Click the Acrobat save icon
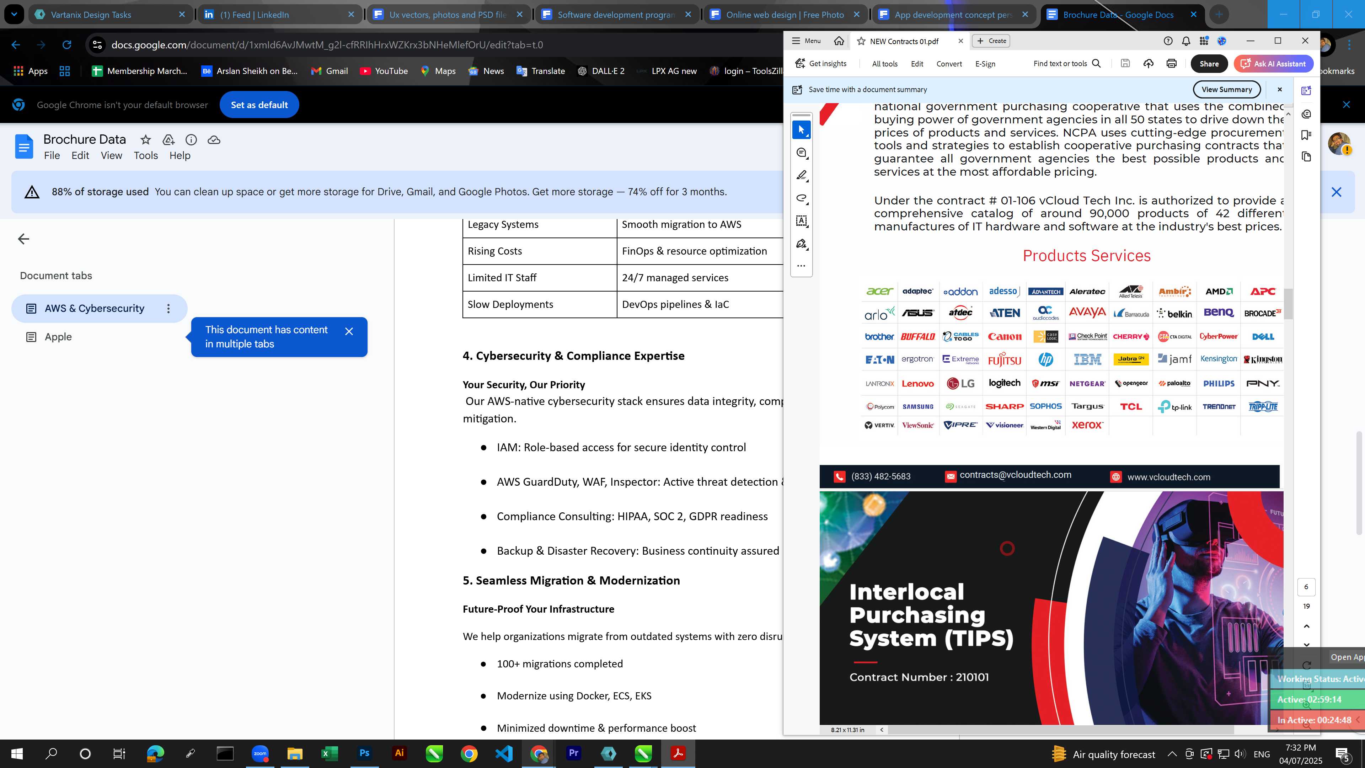 (1125, 64)
